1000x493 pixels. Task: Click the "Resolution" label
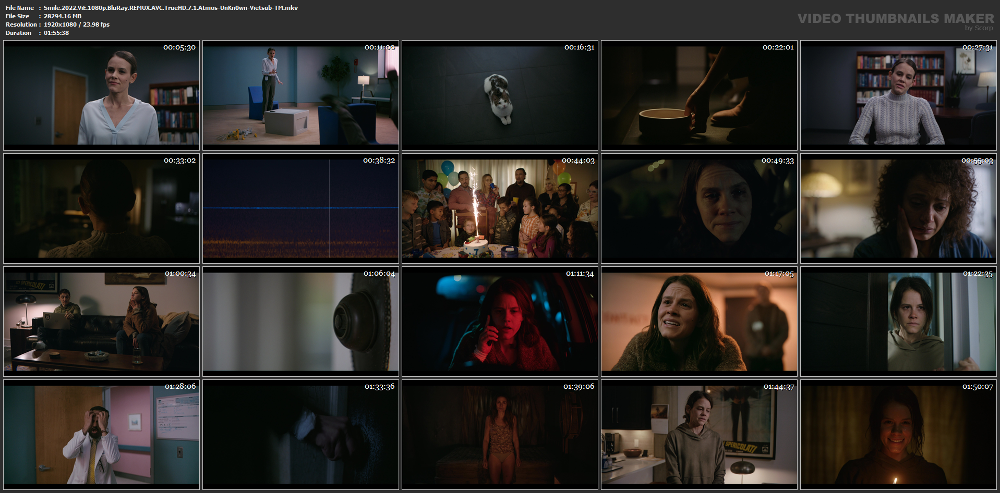(21, 24)
